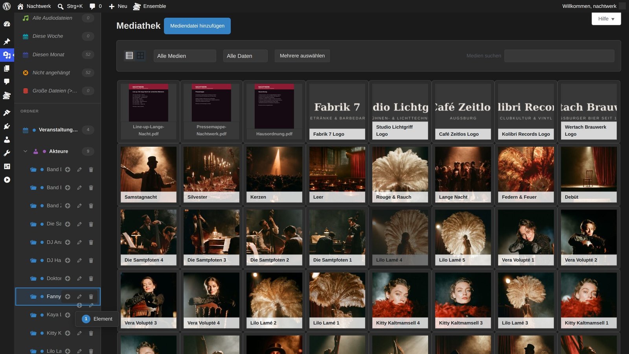Open Settings via the sliders sidebar icon
Viewport: 629px width, 354px height.
click(x=7, y=166)
